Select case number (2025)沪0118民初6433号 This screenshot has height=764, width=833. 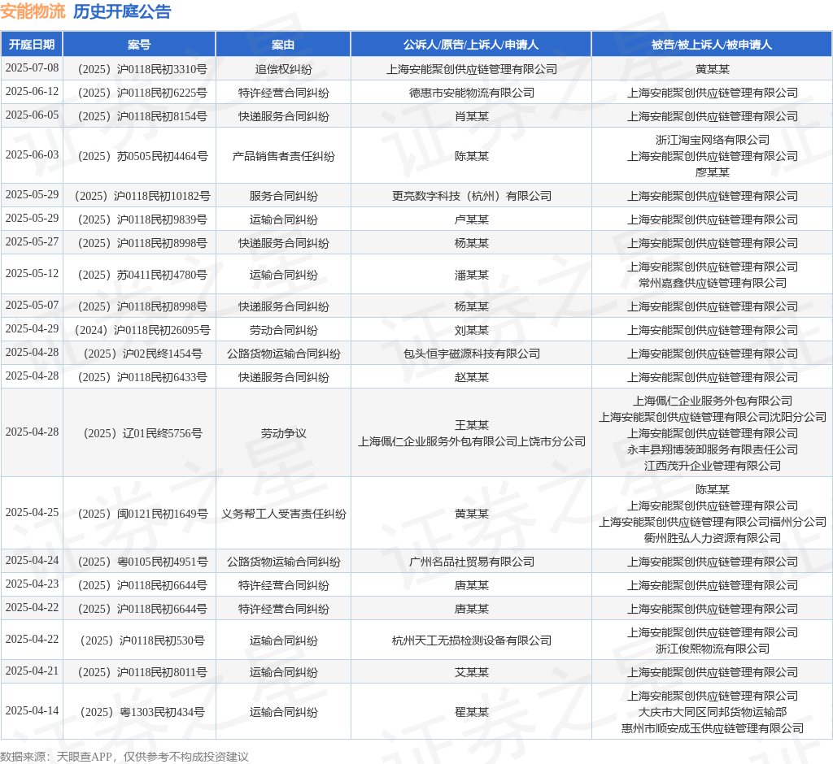click(139, 377)
